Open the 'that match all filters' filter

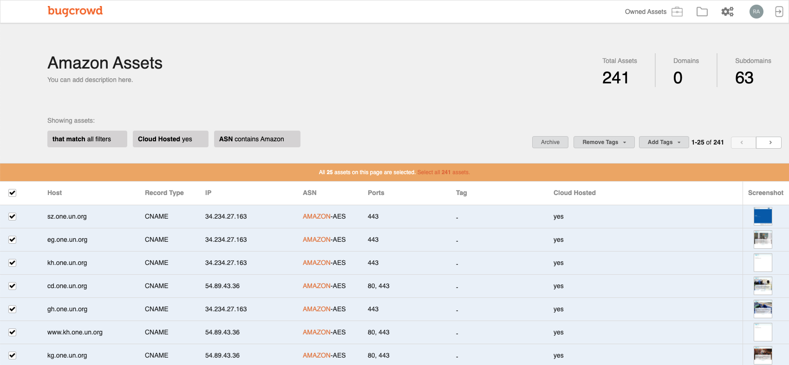point(87,139)
